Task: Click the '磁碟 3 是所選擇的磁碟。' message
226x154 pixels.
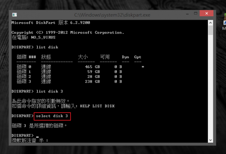Action: [39, 126]
